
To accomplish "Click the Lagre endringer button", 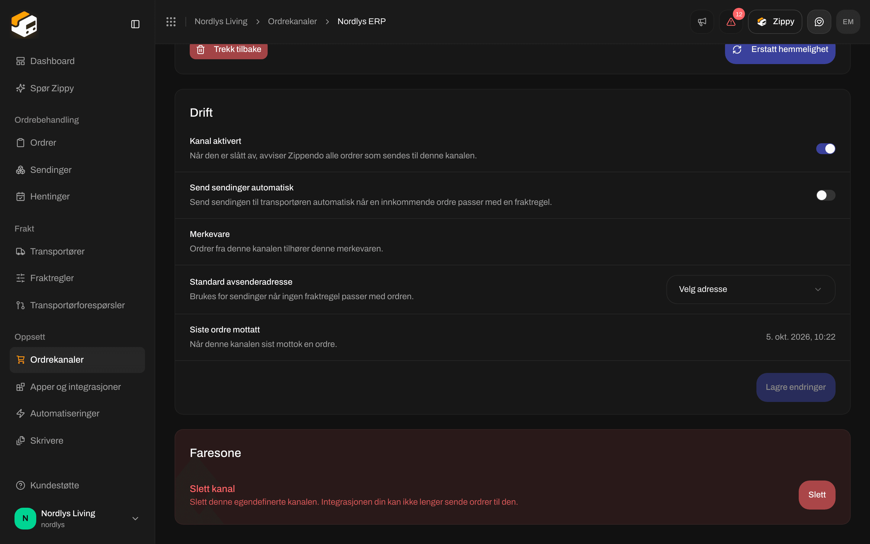I will [796, 387].
